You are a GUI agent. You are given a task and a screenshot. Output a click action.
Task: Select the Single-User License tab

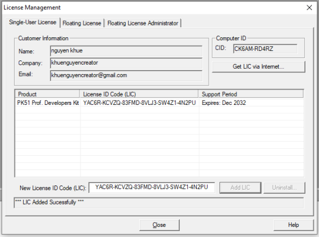tap(33, 22)
